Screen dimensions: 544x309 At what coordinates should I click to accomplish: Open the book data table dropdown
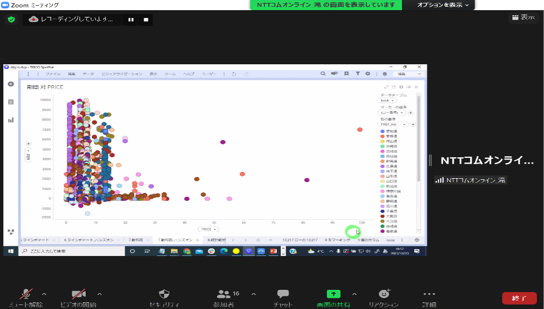point(387,100)
